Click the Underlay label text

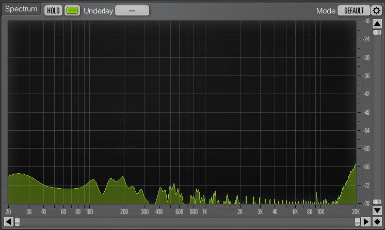pyautogui.click(x=98, y=11)
